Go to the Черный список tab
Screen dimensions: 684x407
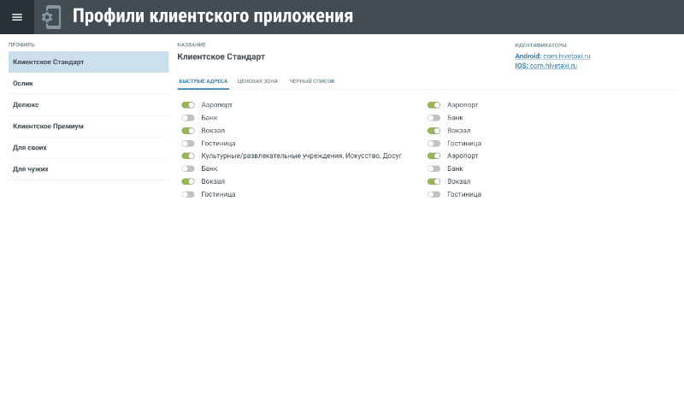coord(312,81)
